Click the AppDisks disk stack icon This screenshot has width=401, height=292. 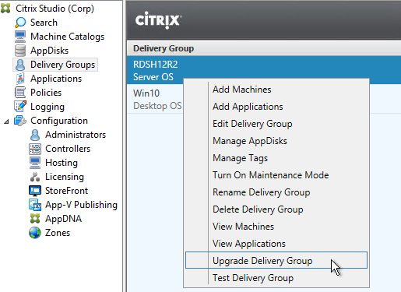coord(20,51)
